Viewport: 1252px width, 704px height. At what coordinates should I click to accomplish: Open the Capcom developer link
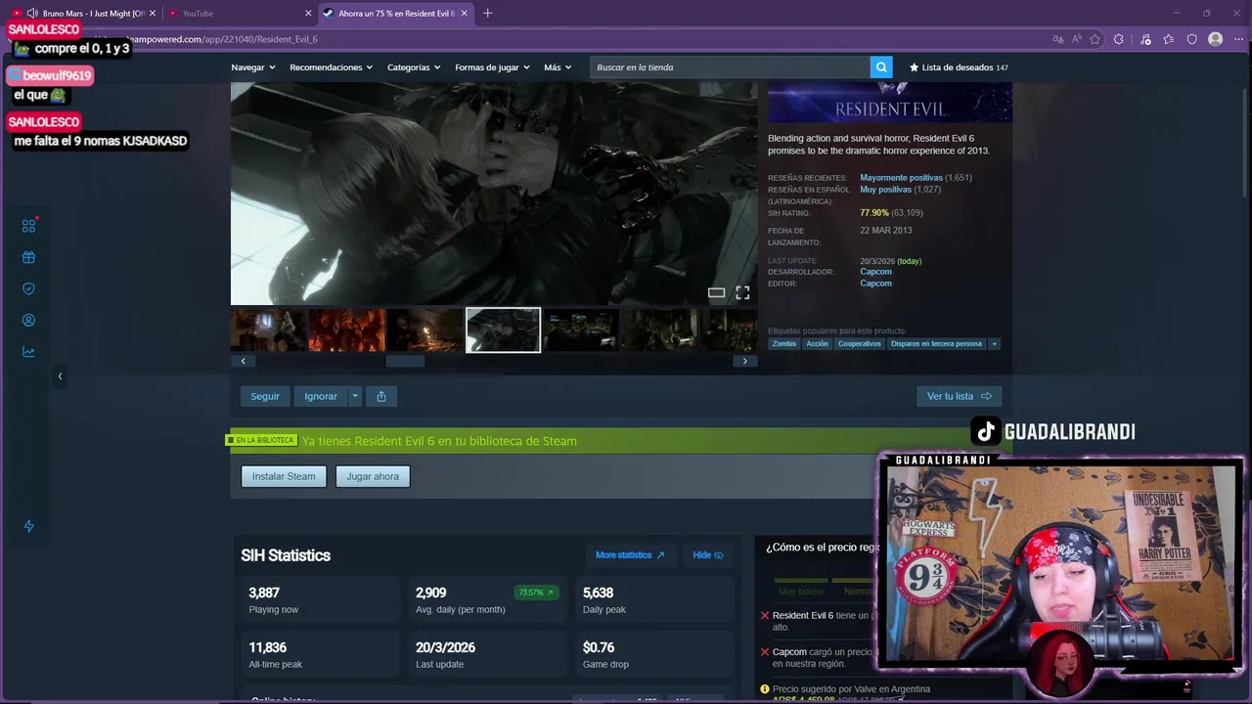coord(875,272)
